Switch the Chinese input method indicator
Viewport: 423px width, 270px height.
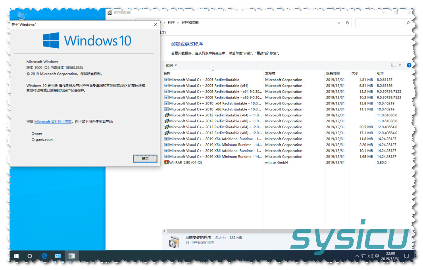pos(377,256)
